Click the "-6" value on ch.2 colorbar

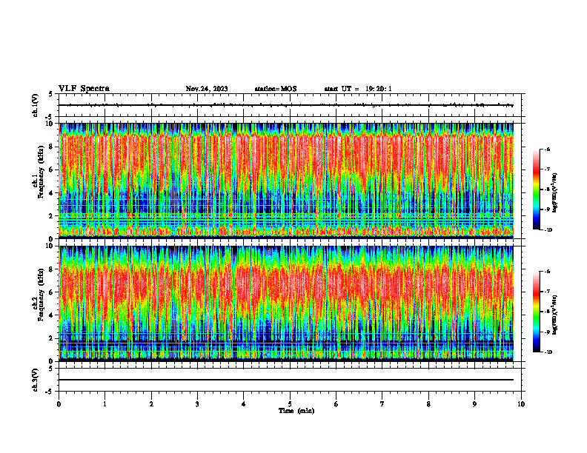(x=547, y=272)
